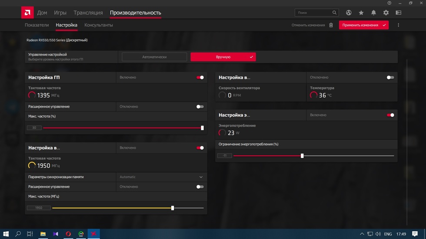
Task: Click power limit value field -11
Action: (224, 156)
